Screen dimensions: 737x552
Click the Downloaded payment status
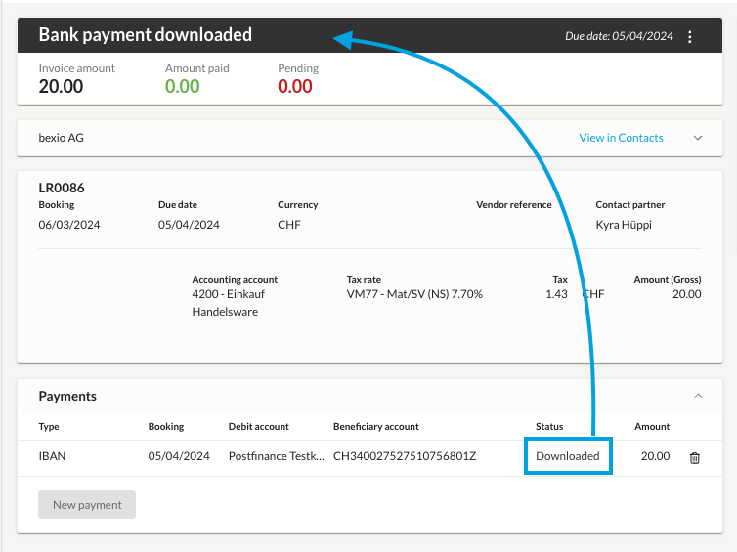click(568, 456)
